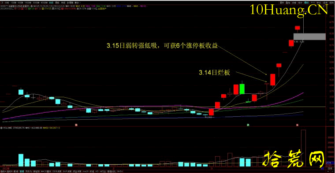The width and height of the screenshot is (335, 173).
Task: Click the tall red 3.15 limit-up candle
Action: click(x=272, y=80)
